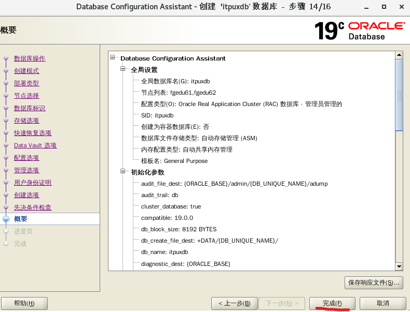The image size is (410, 312).
Task: Collapse the 初始化参数 section
Action: (122, 171)
